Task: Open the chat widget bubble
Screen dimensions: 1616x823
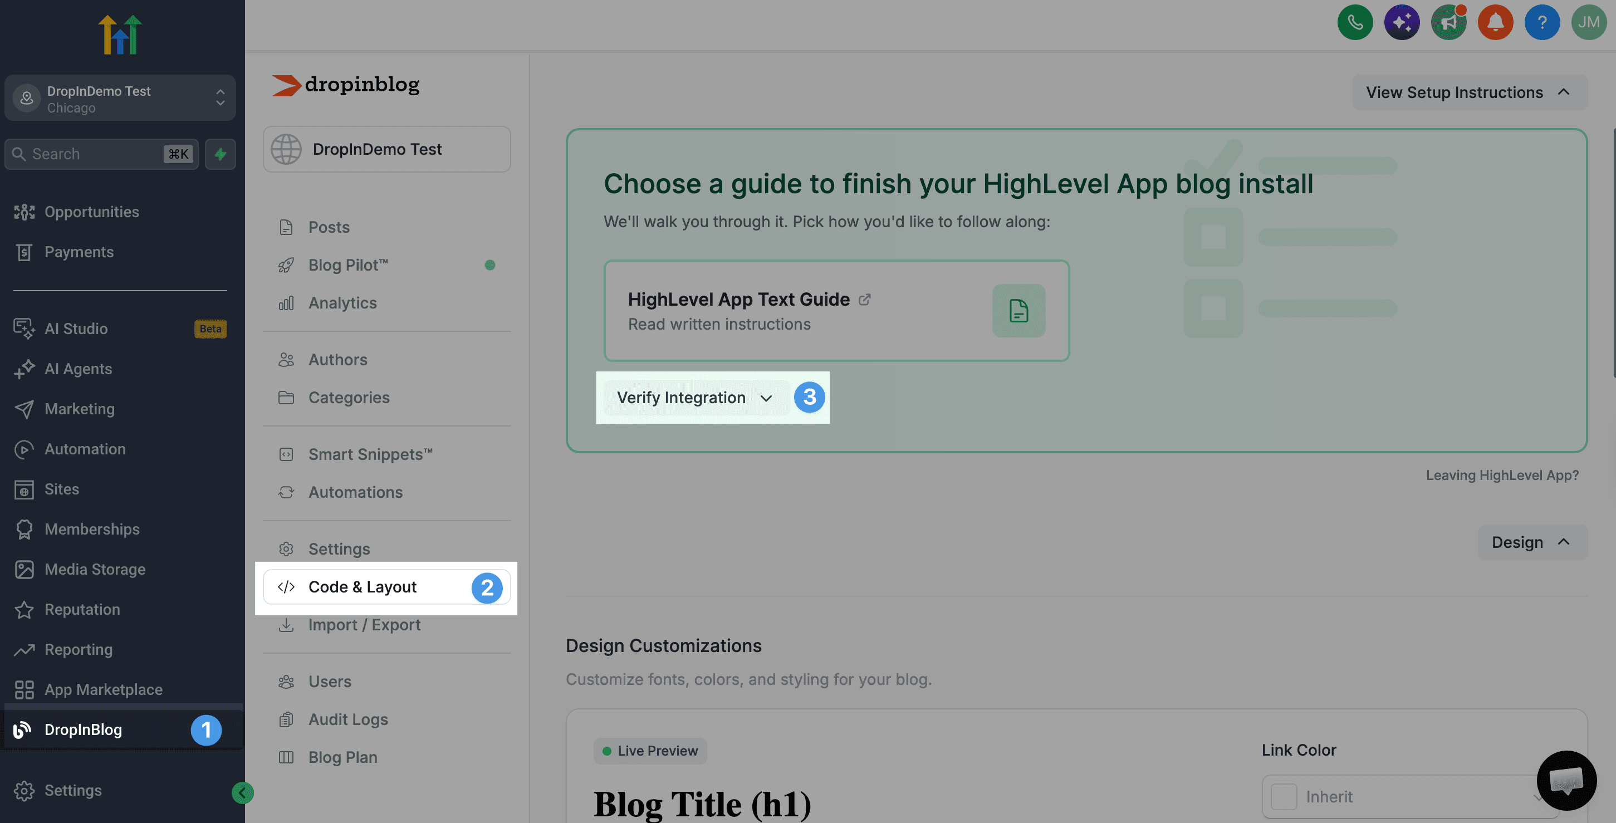Action: 1566,781
